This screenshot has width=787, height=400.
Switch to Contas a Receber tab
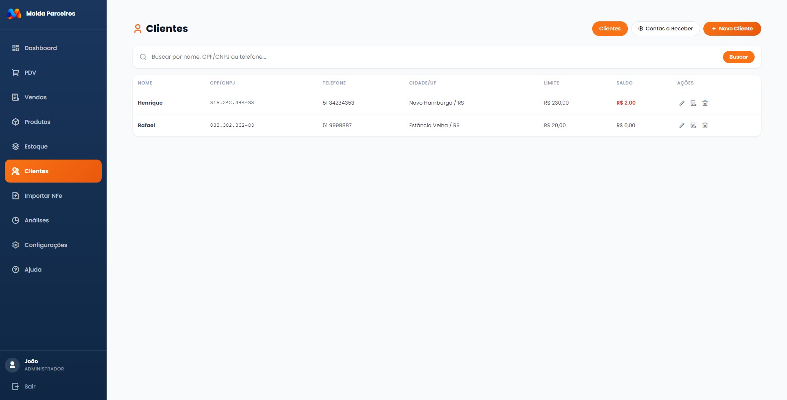coord(665,29)
